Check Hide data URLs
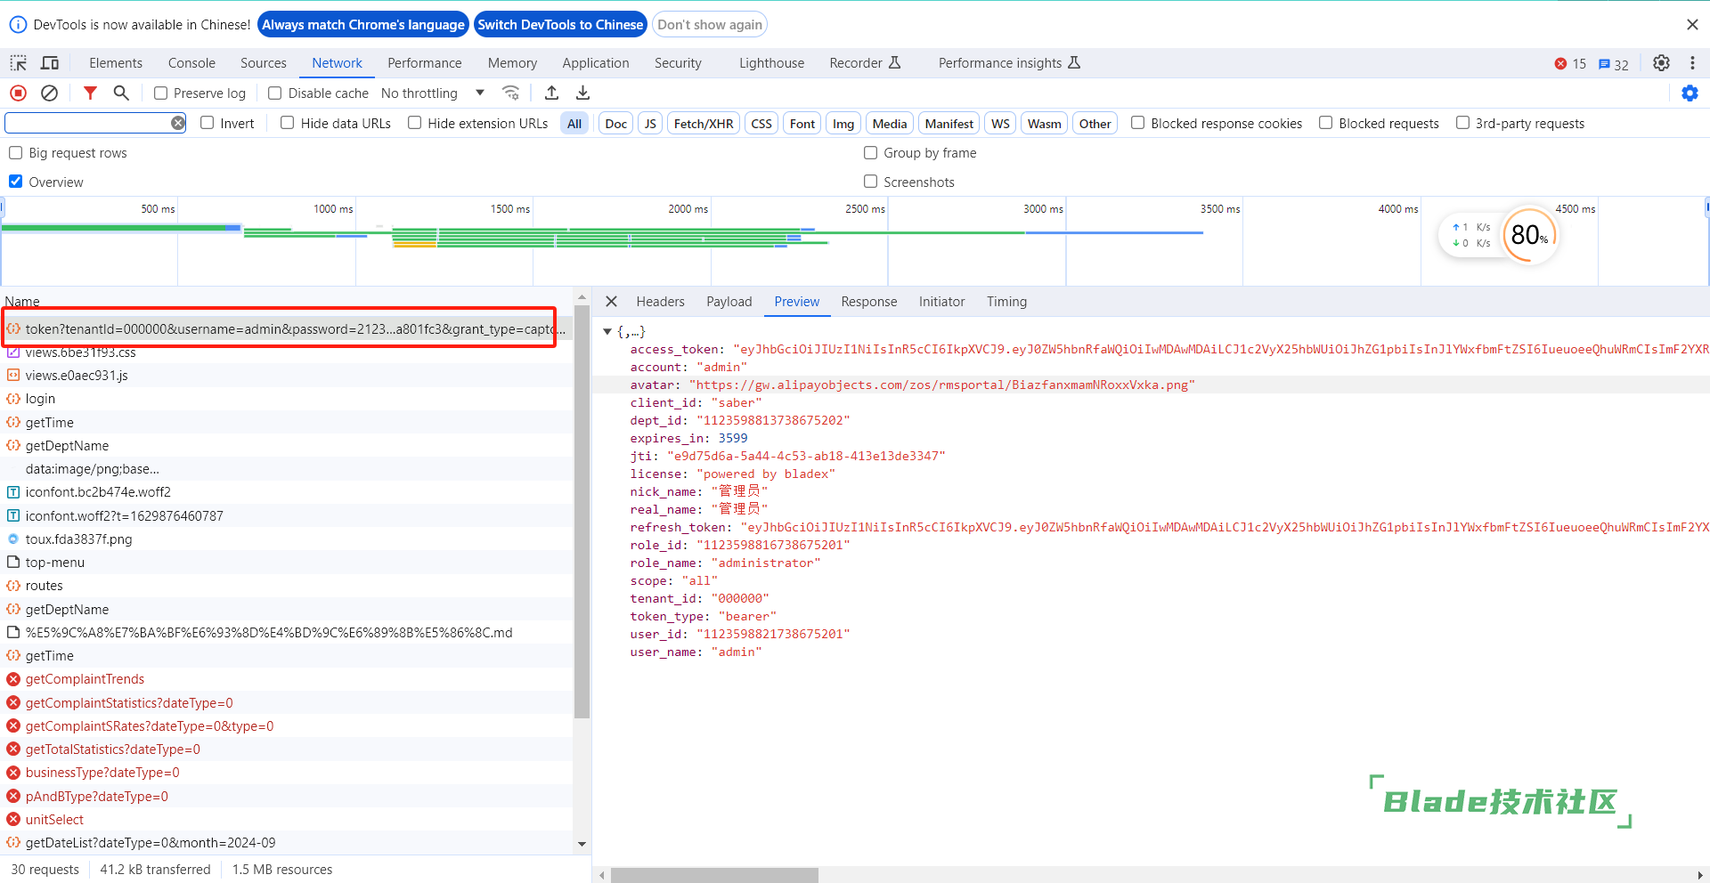The height and width of the screenshot is (883, 1710). coord(288,123)
